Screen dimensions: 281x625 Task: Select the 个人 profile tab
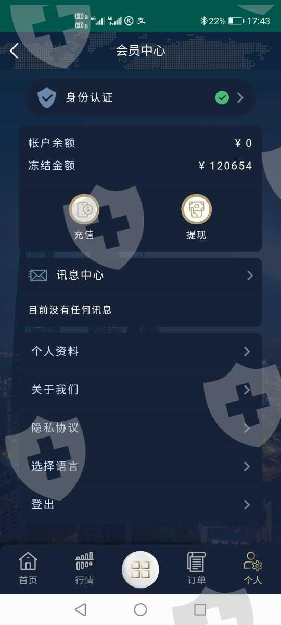pos(253,569)
